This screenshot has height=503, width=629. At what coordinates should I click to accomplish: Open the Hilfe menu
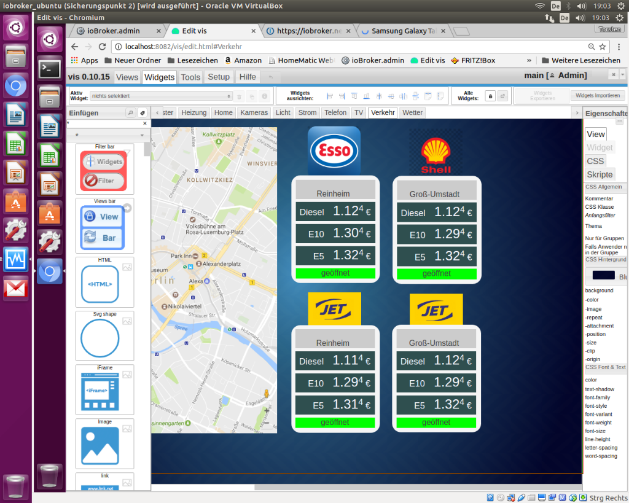click(248, 77)
